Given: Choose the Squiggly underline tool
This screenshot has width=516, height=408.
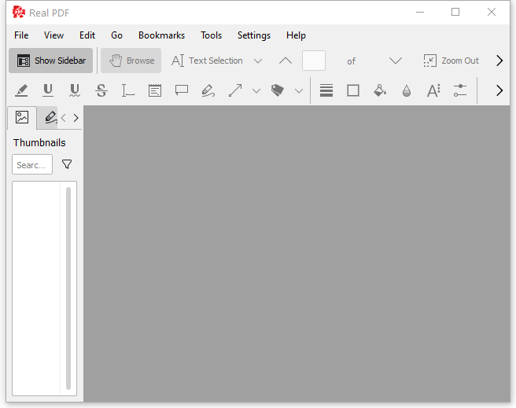Looking at the screenshot, I should pos(75,90).
